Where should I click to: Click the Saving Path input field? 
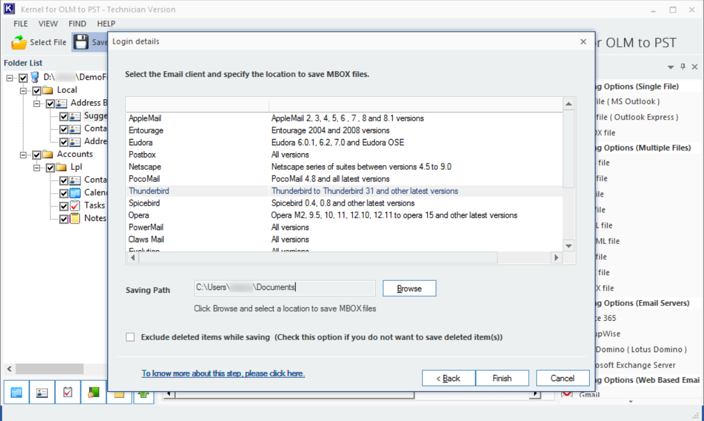click(285, 288)
